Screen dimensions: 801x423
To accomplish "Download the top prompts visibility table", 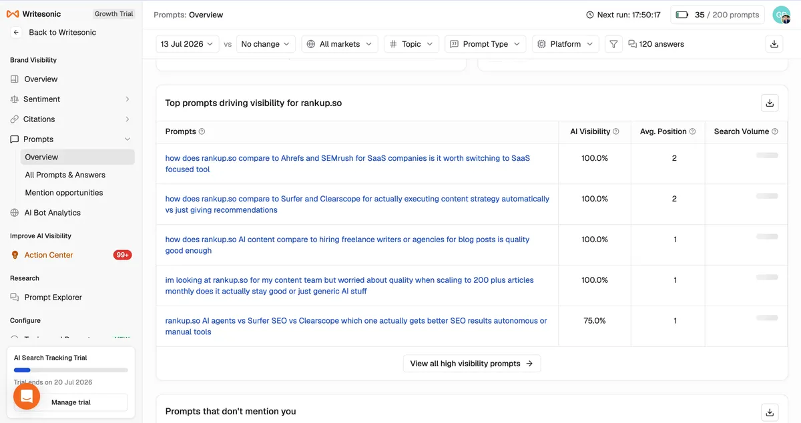I will pyautogui.click(x=770, y=103).
